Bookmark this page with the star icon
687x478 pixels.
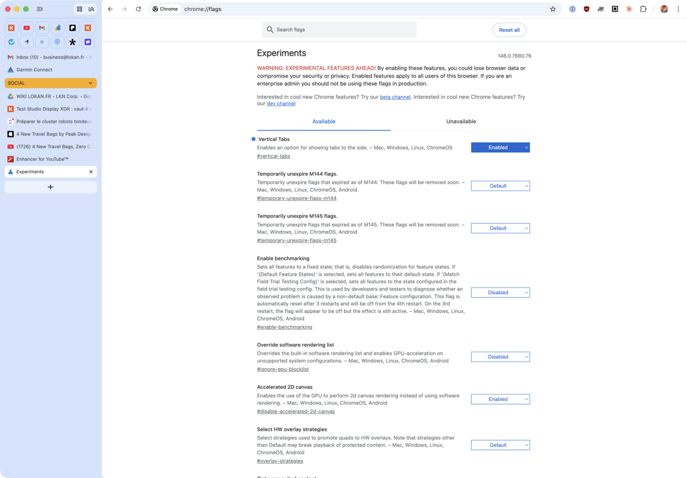553,9
